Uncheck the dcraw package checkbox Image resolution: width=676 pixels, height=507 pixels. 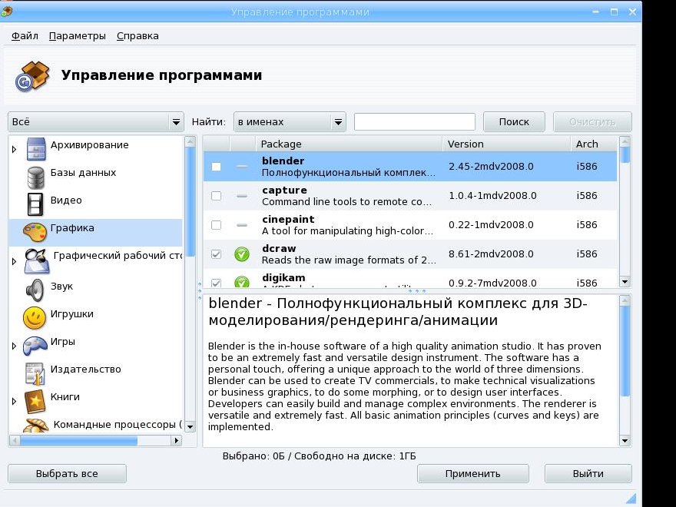[216, 254]
